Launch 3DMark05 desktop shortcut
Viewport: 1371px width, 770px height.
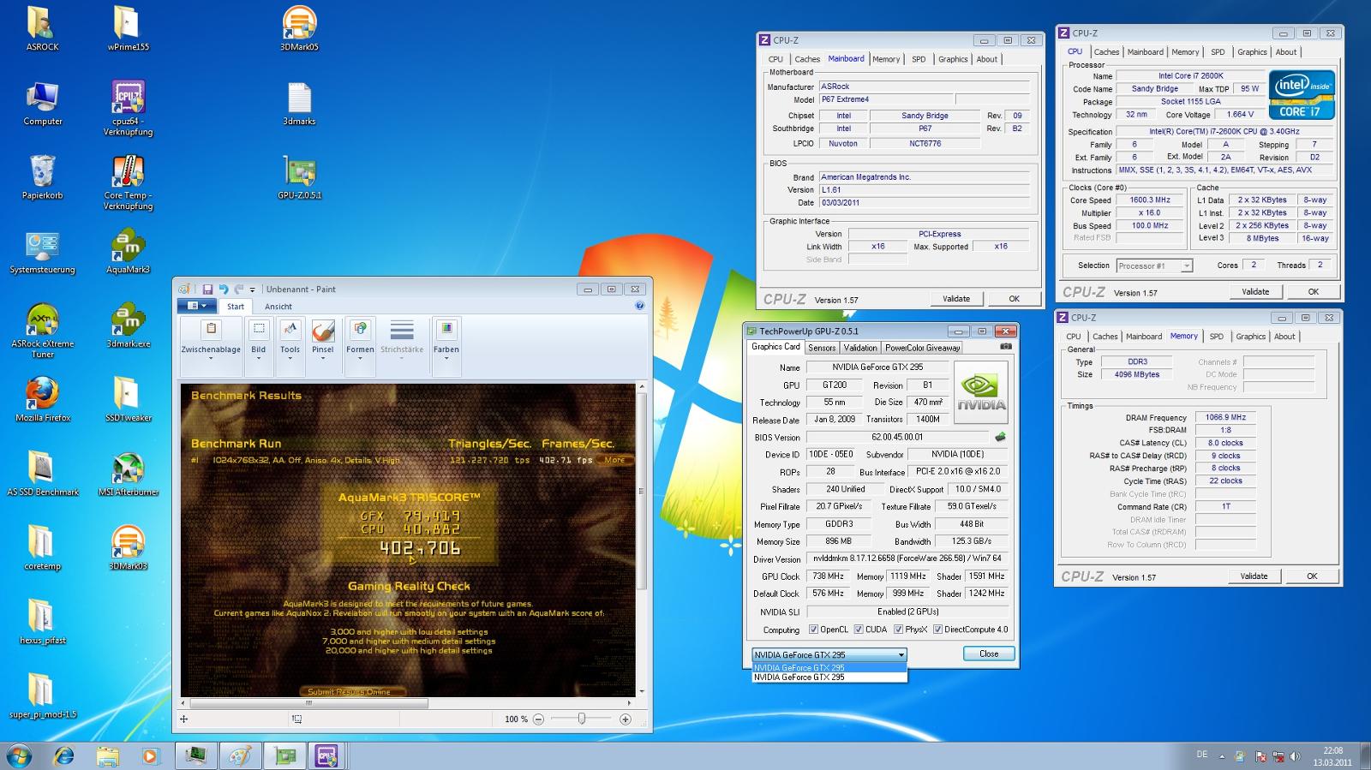click(299, 28)
